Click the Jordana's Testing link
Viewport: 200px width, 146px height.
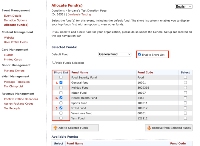click(x=79, y=14)
